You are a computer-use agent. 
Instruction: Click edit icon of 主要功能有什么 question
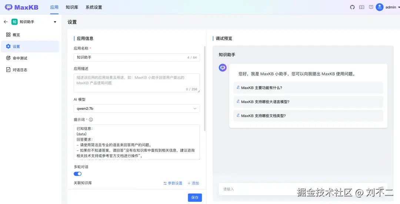pyautogui.click(x=238, y=87)
